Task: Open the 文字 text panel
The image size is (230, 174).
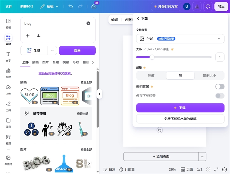Action: tap(8, 57)
